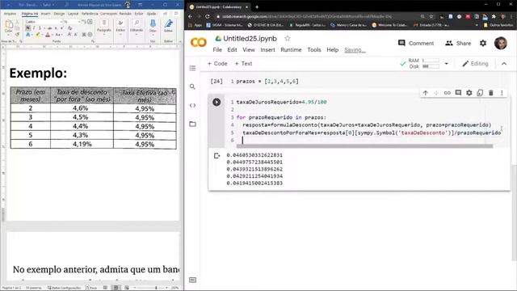517x291 pixels.
Task: Run the current code cell
Action: (x=216, y=102)
